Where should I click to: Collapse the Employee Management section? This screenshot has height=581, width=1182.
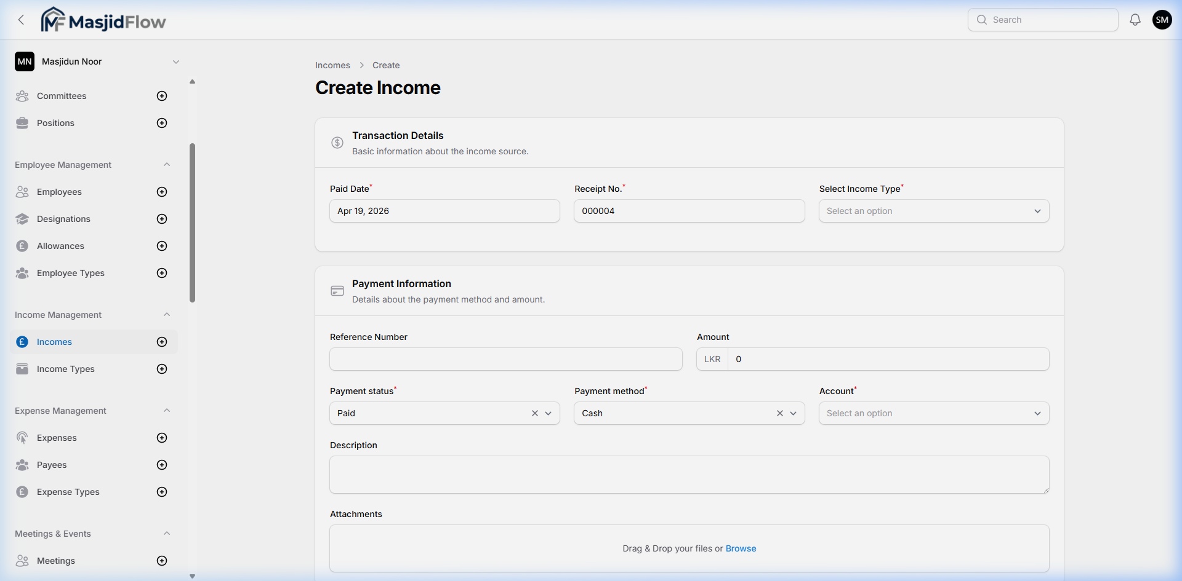pyautogui.click(x=167, y=164)
